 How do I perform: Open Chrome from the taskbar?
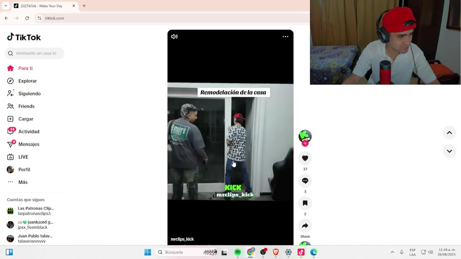point(250,252)
